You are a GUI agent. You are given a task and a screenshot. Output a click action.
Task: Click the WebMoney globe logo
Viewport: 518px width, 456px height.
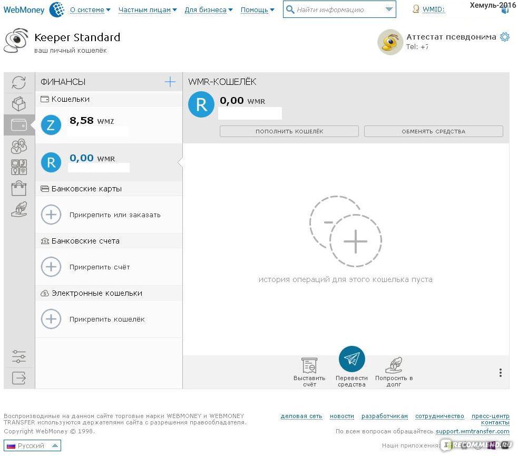57,9
